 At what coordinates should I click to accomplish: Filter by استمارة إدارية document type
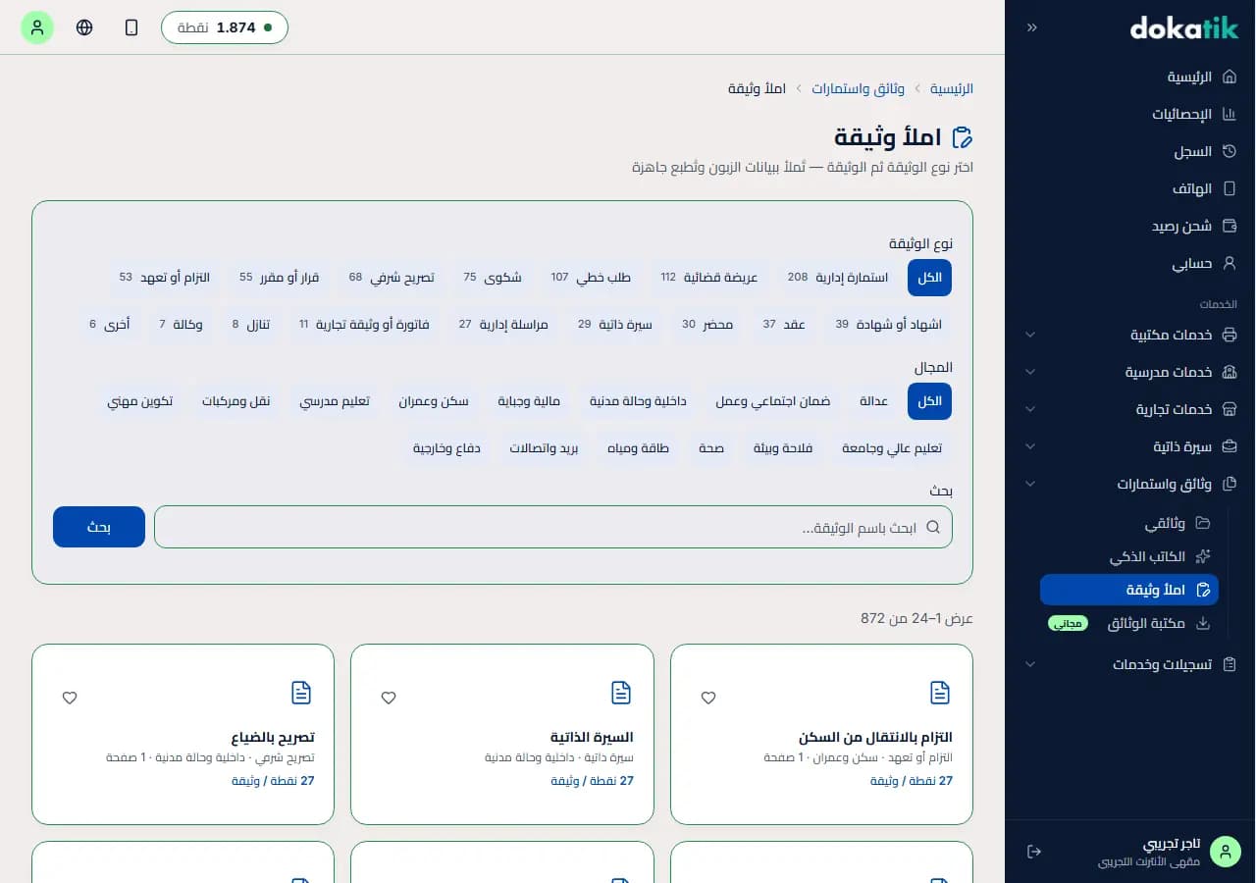[838, 278]
